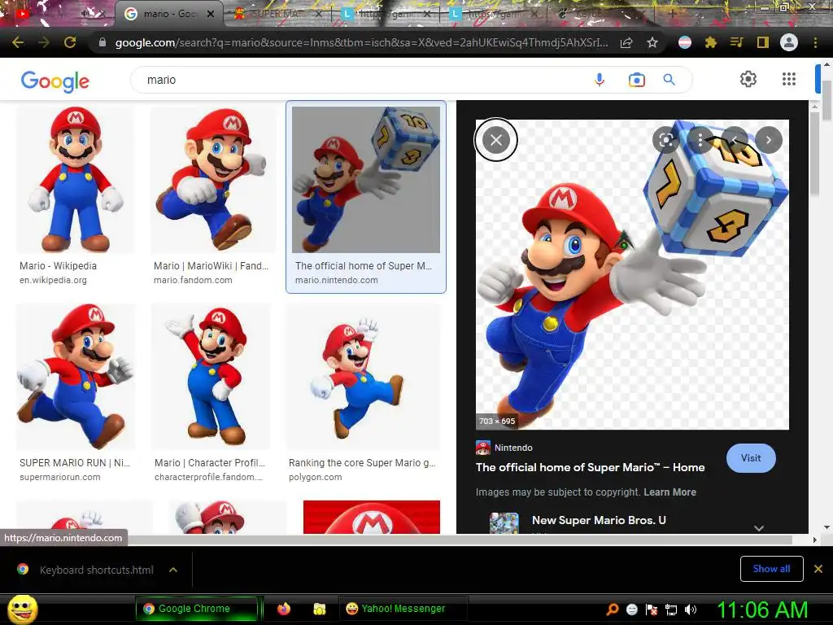Open three-dot options on preview image
This screenshot has height=625, width=833.
(x=700, y=140)
